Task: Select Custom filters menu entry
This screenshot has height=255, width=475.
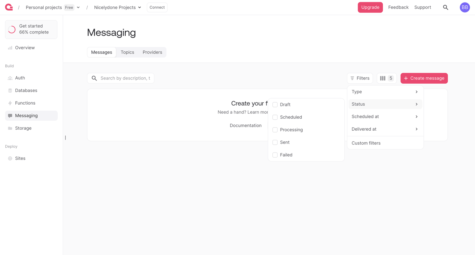Action: (385, 143)
